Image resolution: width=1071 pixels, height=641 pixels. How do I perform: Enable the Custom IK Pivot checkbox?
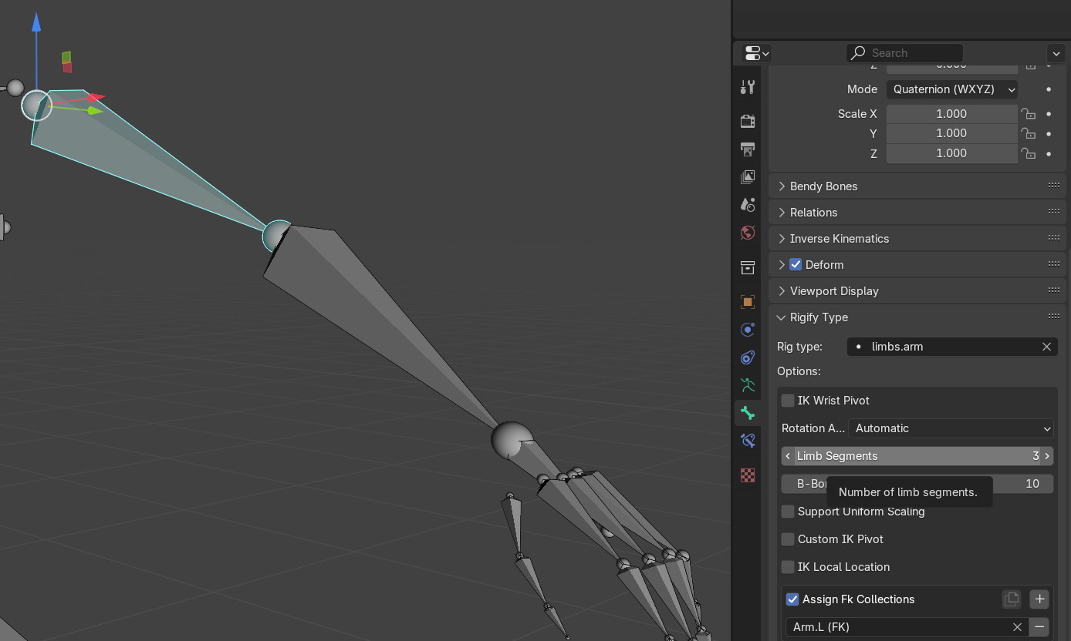coord(788,539)
